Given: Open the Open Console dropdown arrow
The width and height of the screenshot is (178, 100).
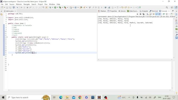Looking at the screenshot, I should click(174, 14).
